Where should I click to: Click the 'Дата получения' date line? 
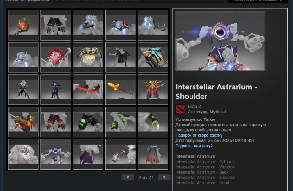[215, 140]
